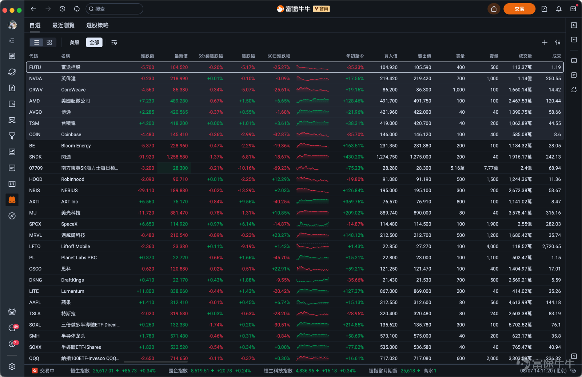
Task: Click 恒生指數 in status bar
Action: pos(80,371)
